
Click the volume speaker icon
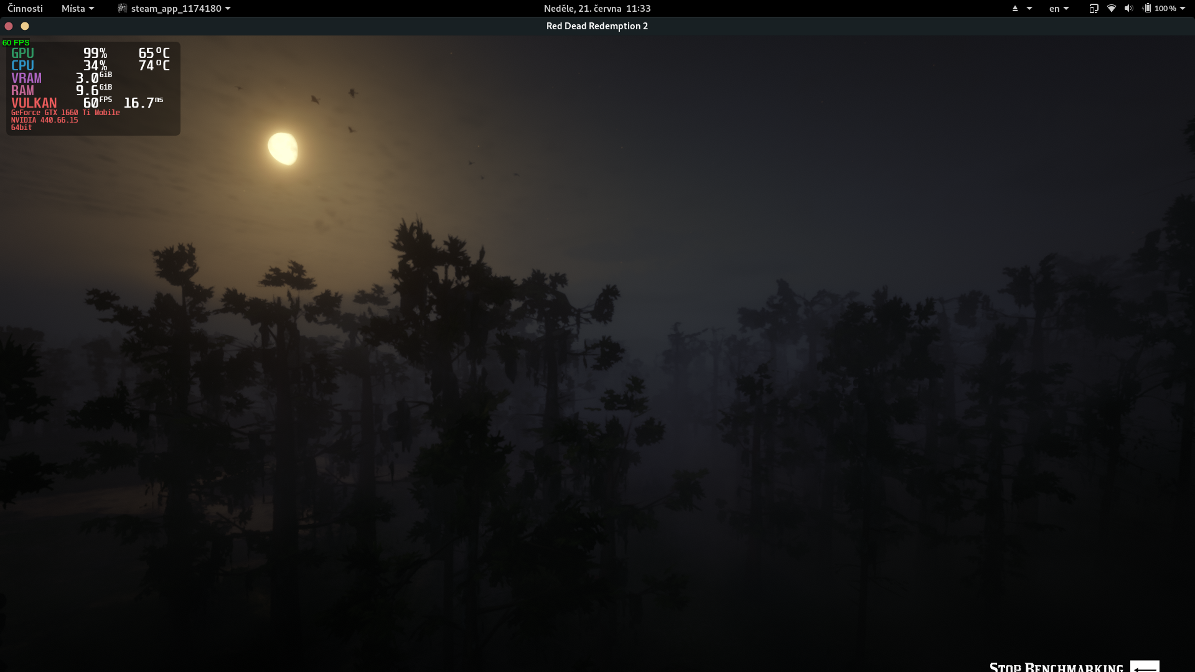pyautogui.click(x=1129, y=9)
